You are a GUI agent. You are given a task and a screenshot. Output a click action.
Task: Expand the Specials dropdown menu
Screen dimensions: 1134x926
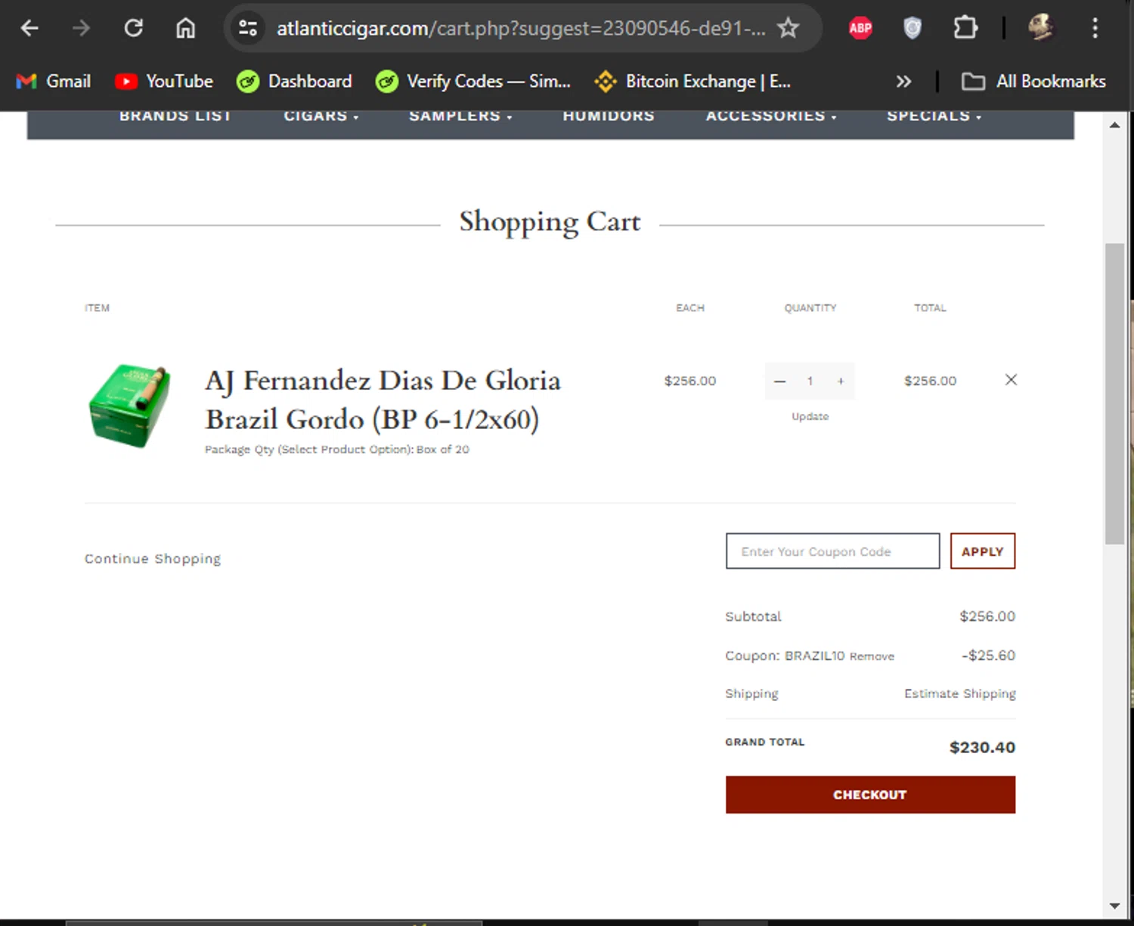click(x=934, y=116)
